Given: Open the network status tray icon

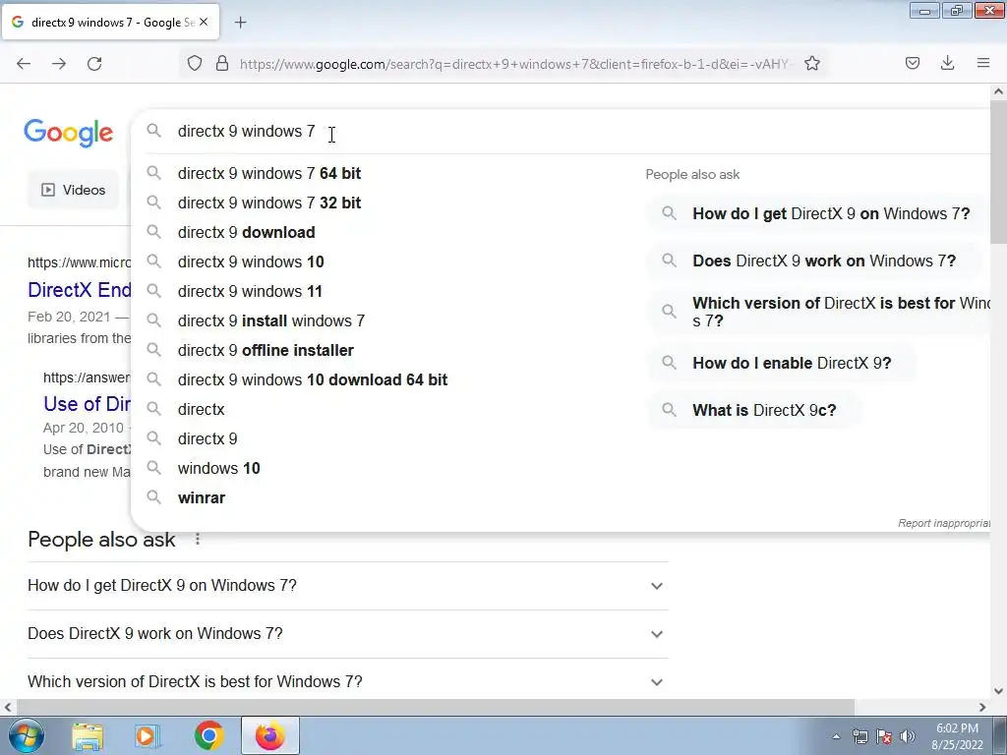Looking at the screenshot, I should point(859,736).
